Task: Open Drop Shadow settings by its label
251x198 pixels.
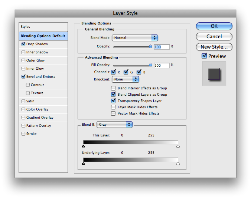Action: (x=37, y=44)
